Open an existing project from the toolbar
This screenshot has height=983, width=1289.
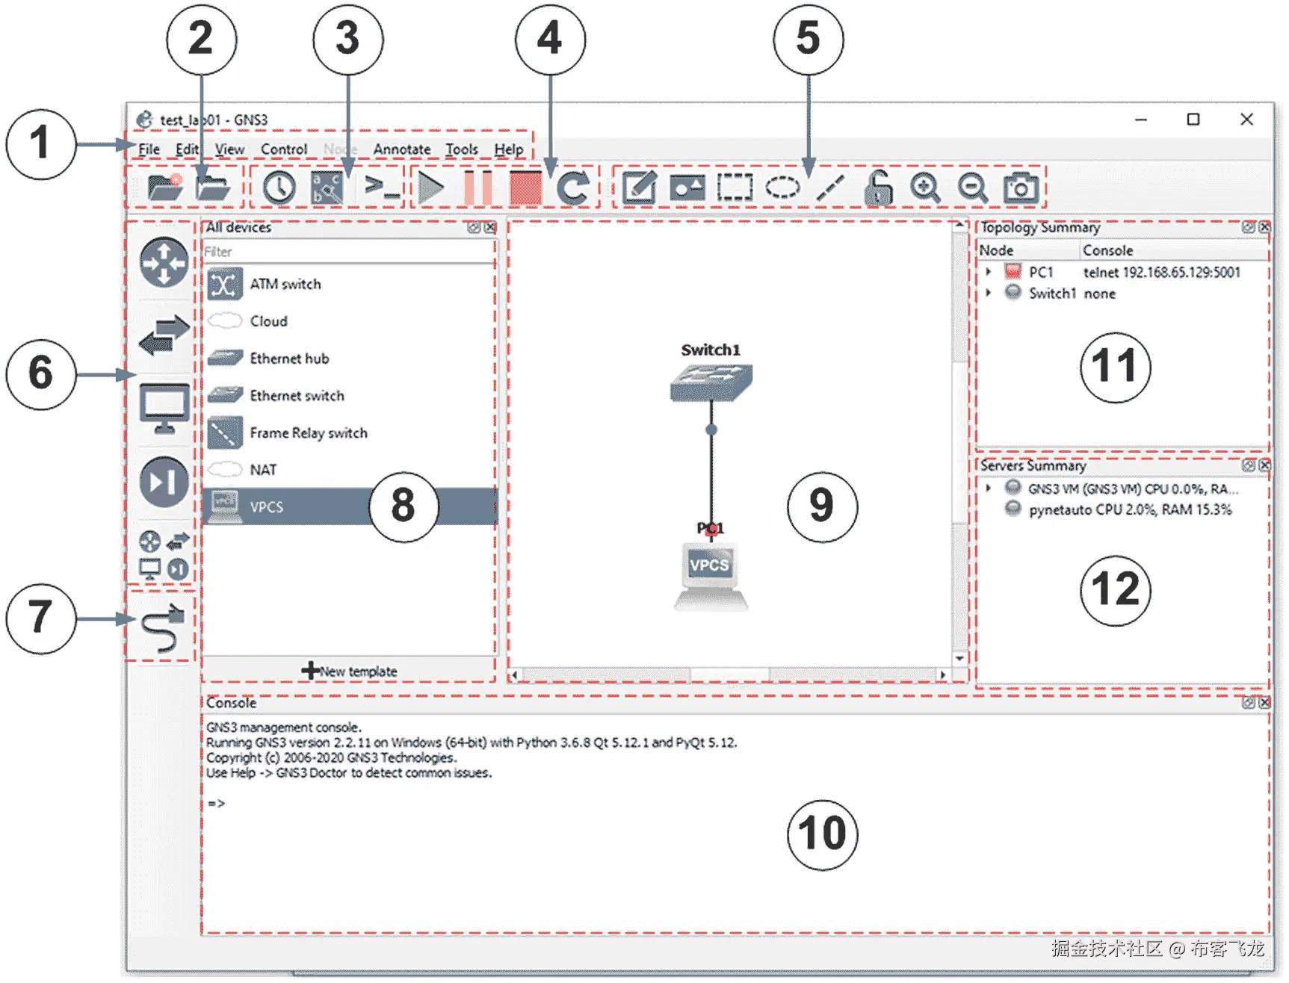tap(213, 188)
